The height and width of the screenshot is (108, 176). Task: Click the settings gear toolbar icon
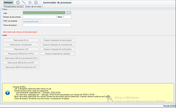point(30,3)
